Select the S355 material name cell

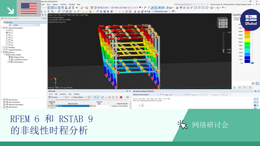(x=73, y=106)
